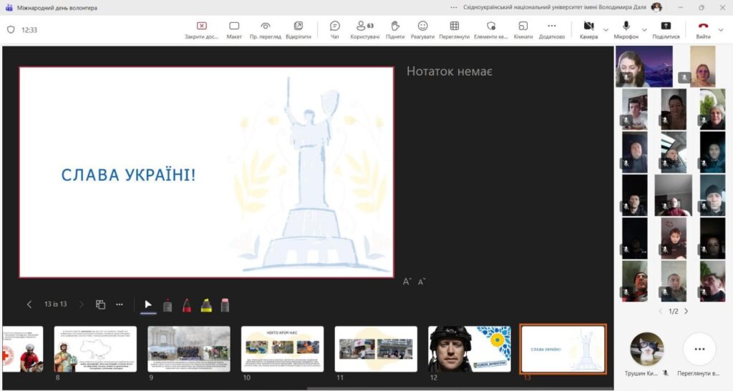Expand the microphone options dropdown arrow
Screen dimensions: 733x391
(x=644, y=30)
